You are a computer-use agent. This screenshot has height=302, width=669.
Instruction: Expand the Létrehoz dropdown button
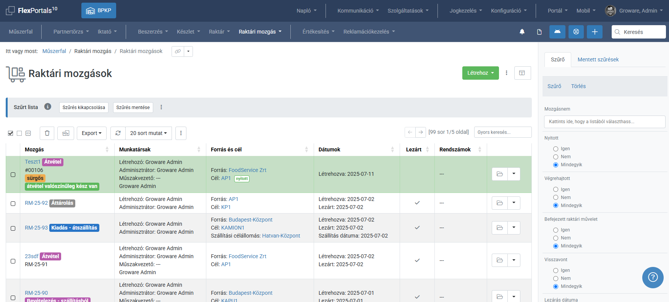click(481, 73)
